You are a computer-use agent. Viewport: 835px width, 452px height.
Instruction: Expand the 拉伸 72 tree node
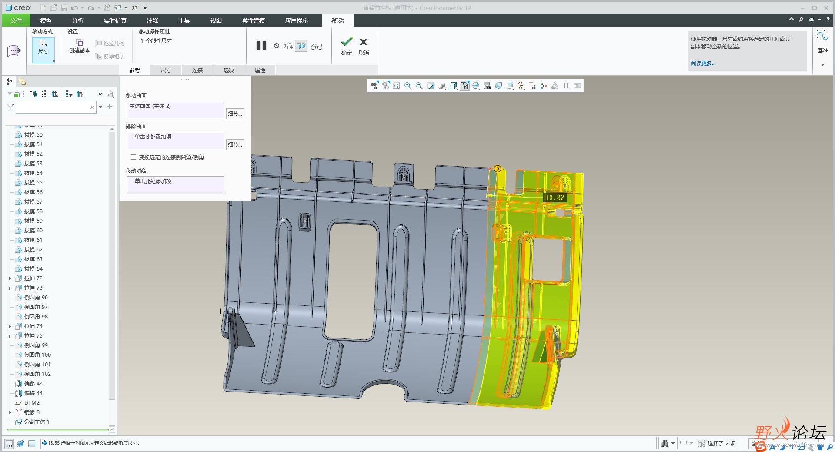(10, 278)
